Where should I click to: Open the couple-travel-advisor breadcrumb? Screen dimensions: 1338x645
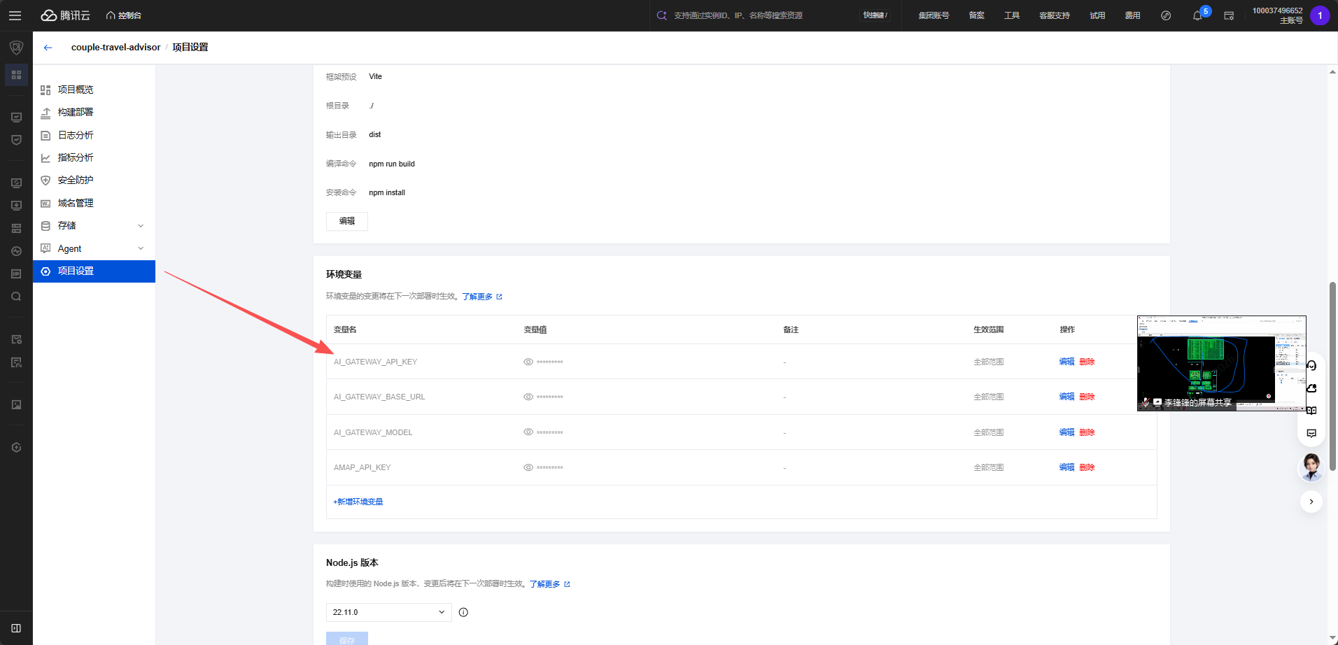pyautogui.click(x=115, y=48)
